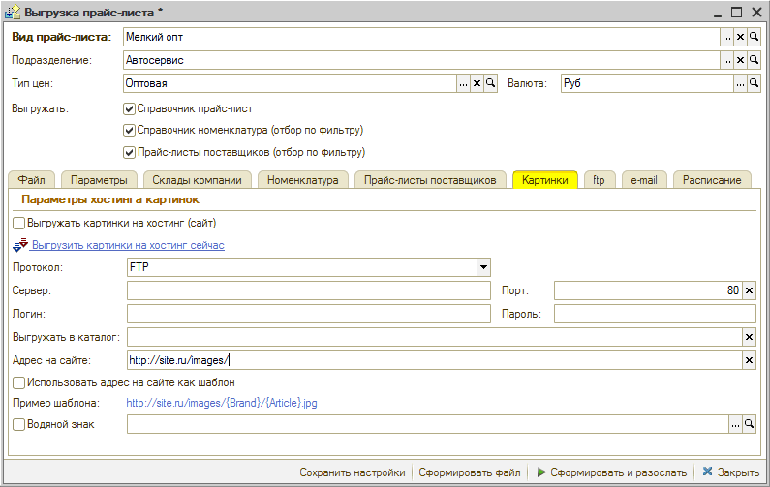
Task: Click into the Сервер input field
Action: [308, 290]
